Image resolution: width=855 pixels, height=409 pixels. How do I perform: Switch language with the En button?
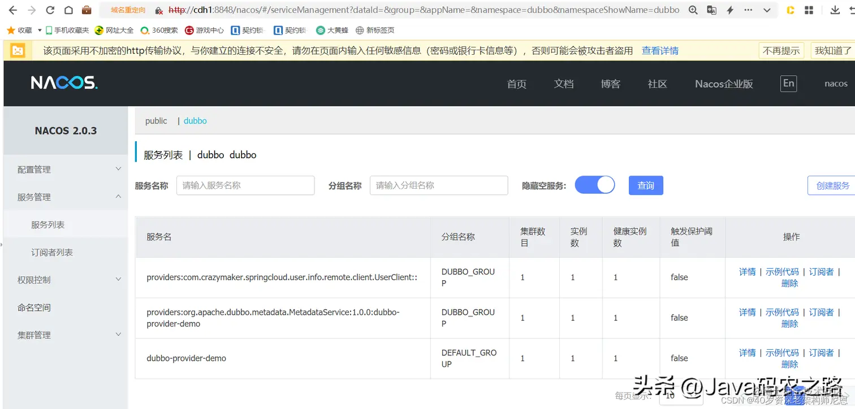(788, 84)
